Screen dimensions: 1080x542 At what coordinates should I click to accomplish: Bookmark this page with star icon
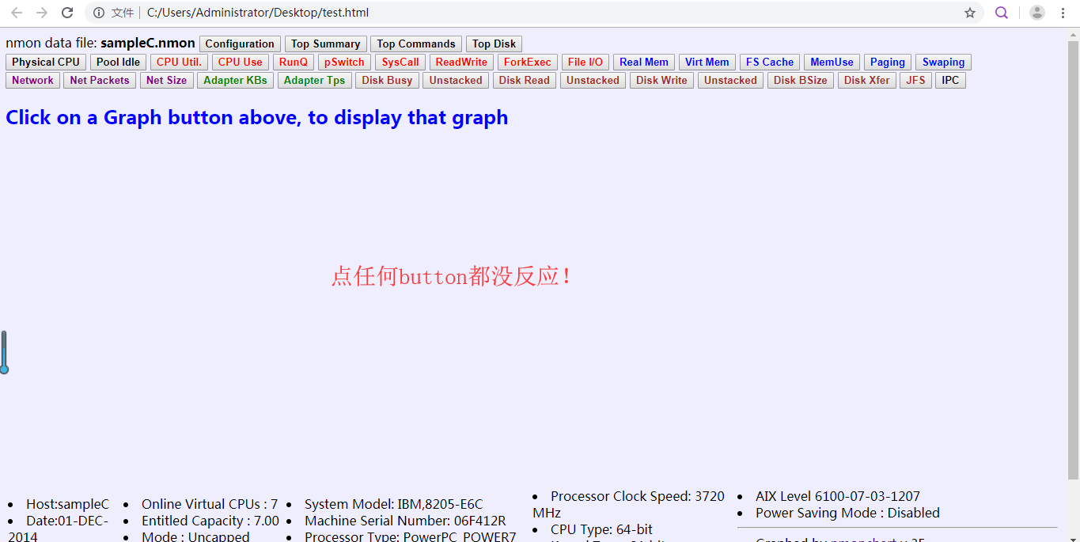click(x=969, y=13)
